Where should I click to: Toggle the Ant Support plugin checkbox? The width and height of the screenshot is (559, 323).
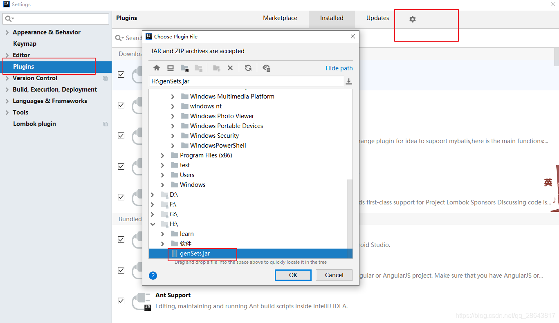click(x=121, y=301)
